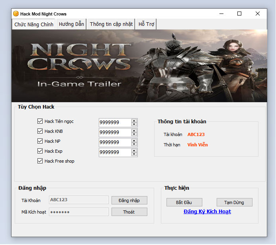Click the Tạm Dừng button
This screenshot has height=245, width=276.
point(234,202)
